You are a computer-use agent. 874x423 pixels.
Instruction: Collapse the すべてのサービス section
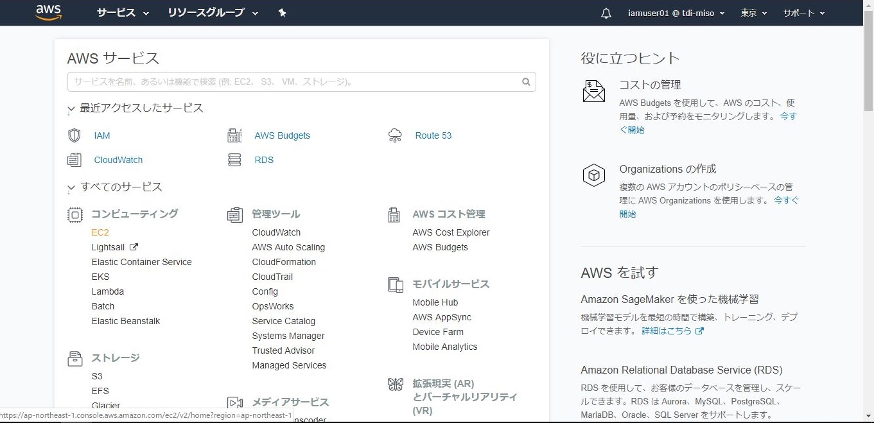(71, 188)
